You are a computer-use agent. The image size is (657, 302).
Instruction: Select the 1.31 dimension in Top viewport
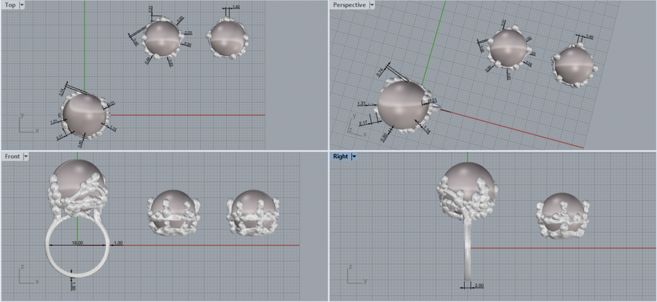(x=54, y=121)
